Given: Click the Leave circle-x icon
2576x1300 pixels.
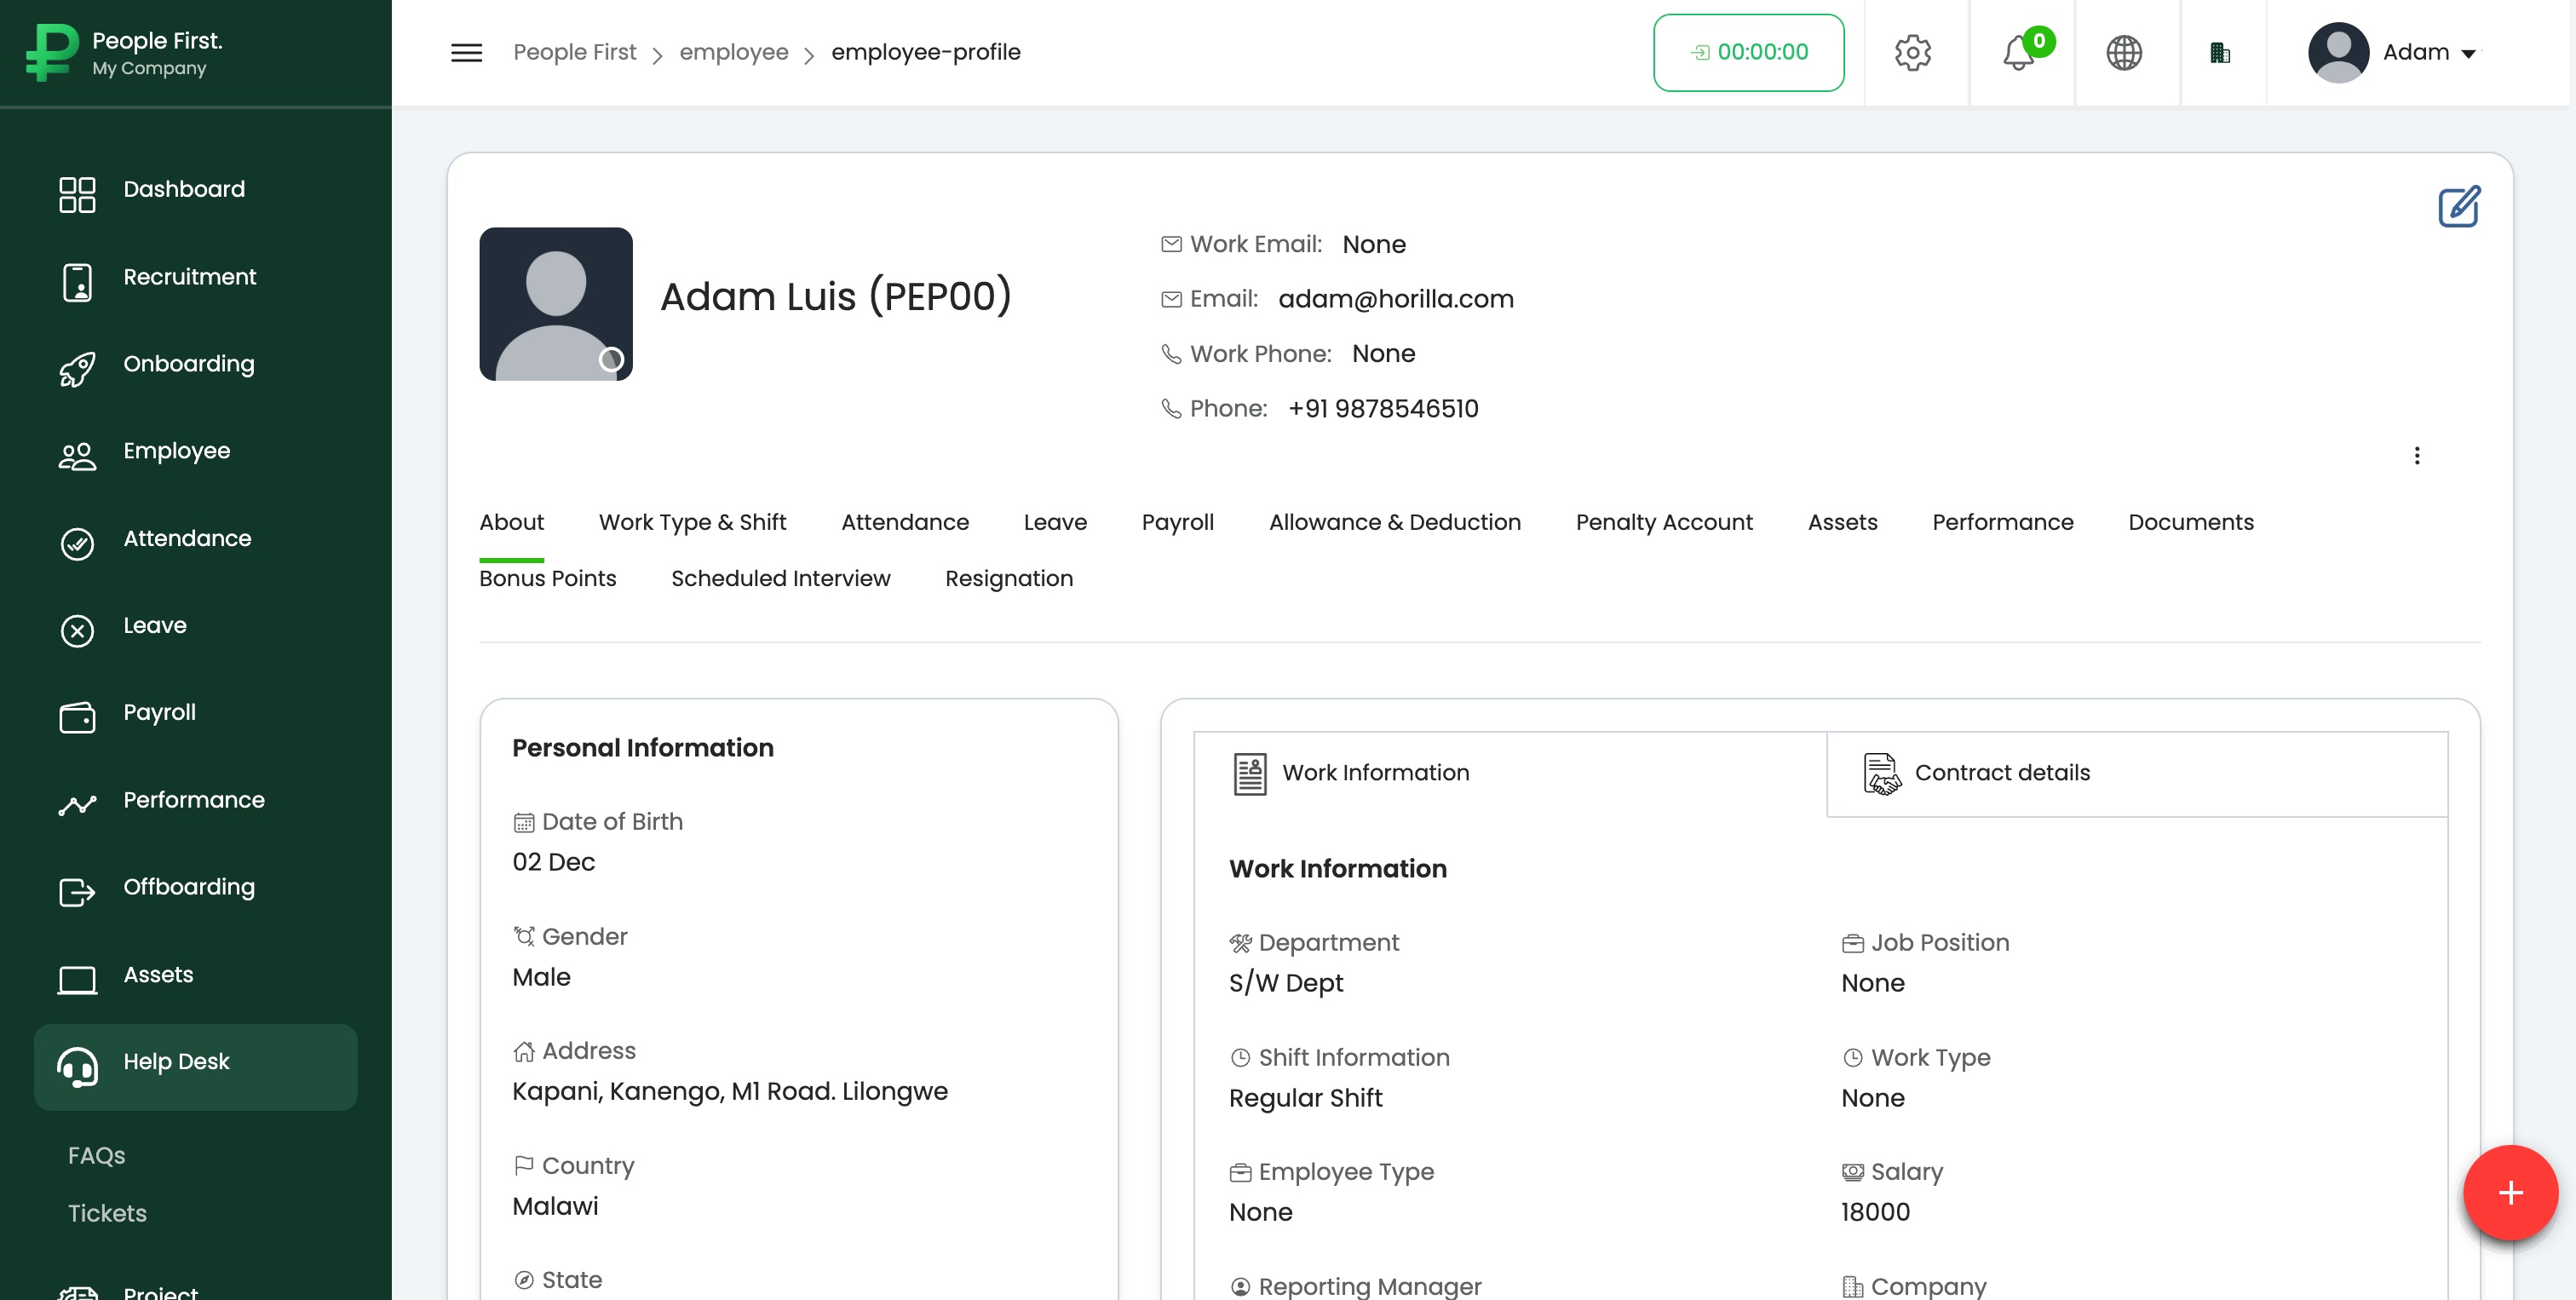Looking at the screenshot, I should (x=77, y=630).
